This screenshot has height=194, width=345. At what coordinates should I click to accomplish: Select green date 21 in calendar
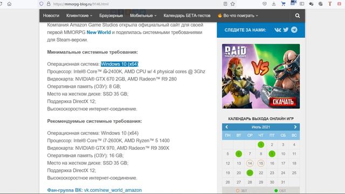click(x=250, y=173)
